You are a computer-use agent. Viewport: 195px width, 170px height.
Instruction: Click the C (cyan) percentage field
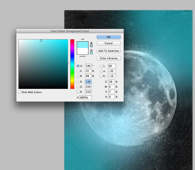(x=111, y=82)
